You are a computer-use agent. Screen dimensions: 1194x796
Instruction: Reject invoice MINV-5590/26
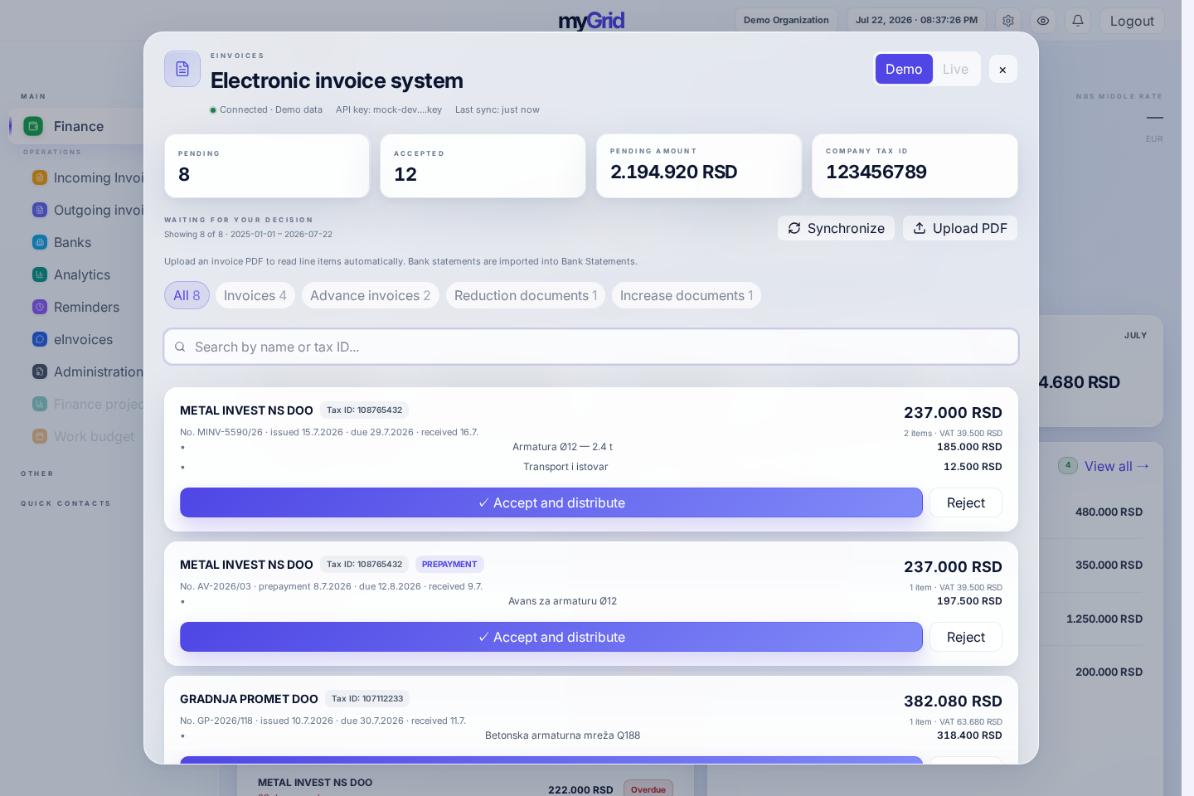click(966, 502)
